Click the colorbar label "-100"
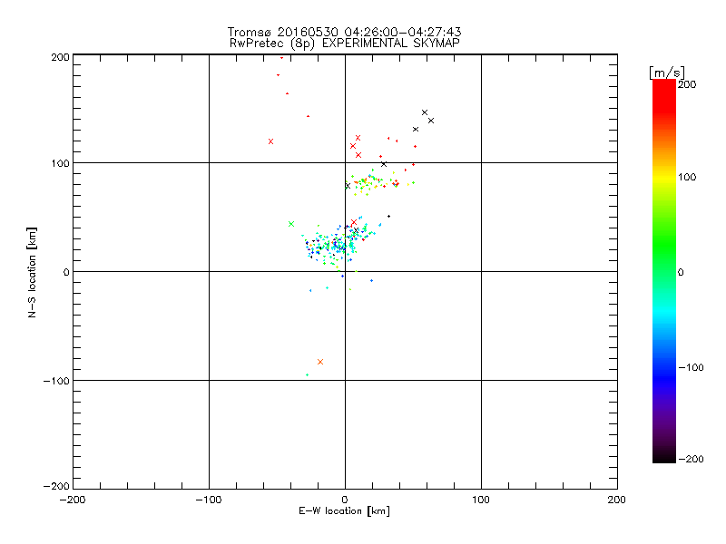 tap(692, 368)
